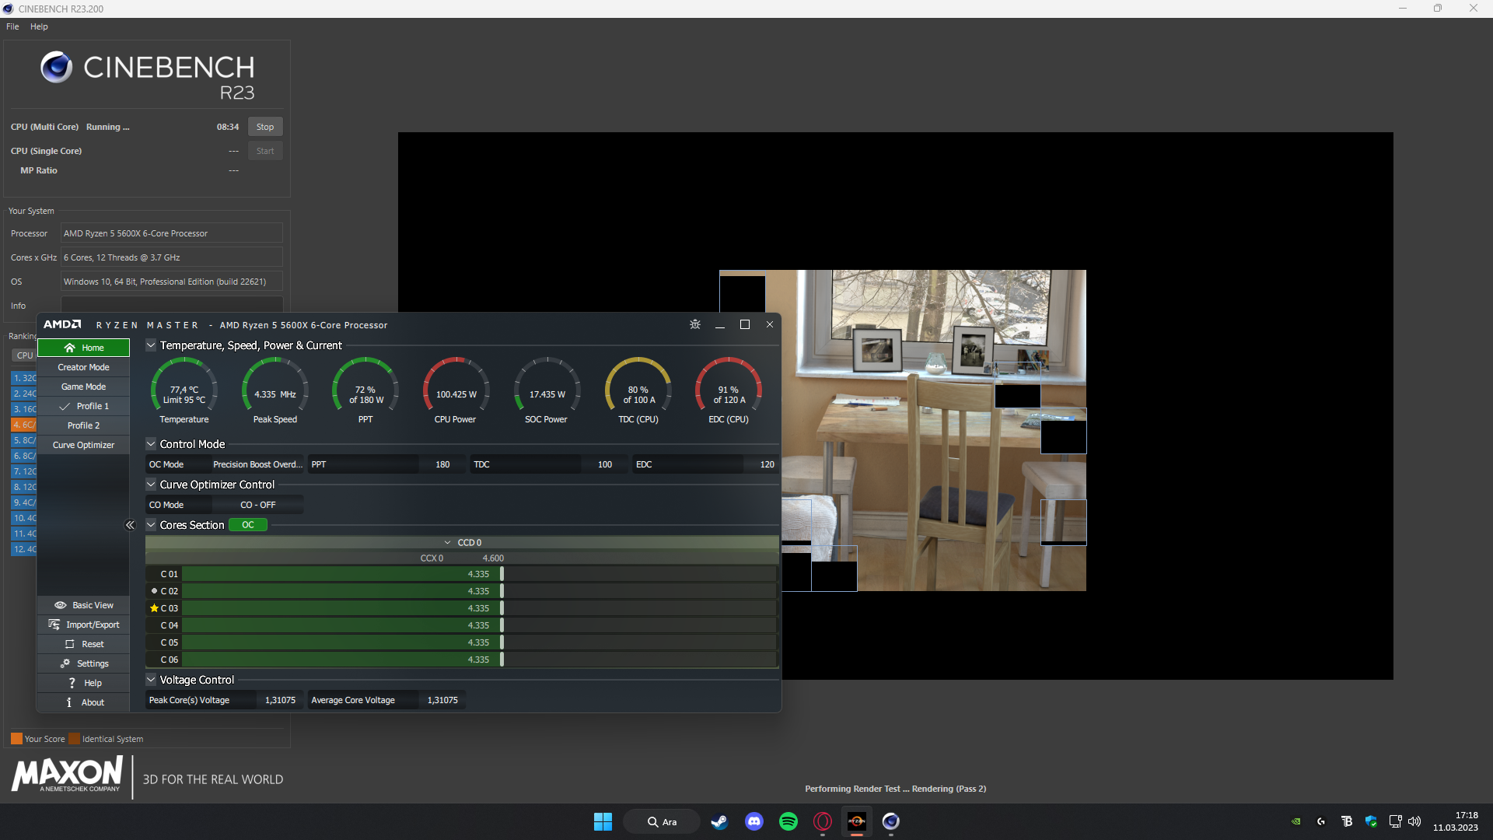Click the clock showing 17:18

click(x=1456, y=821)
